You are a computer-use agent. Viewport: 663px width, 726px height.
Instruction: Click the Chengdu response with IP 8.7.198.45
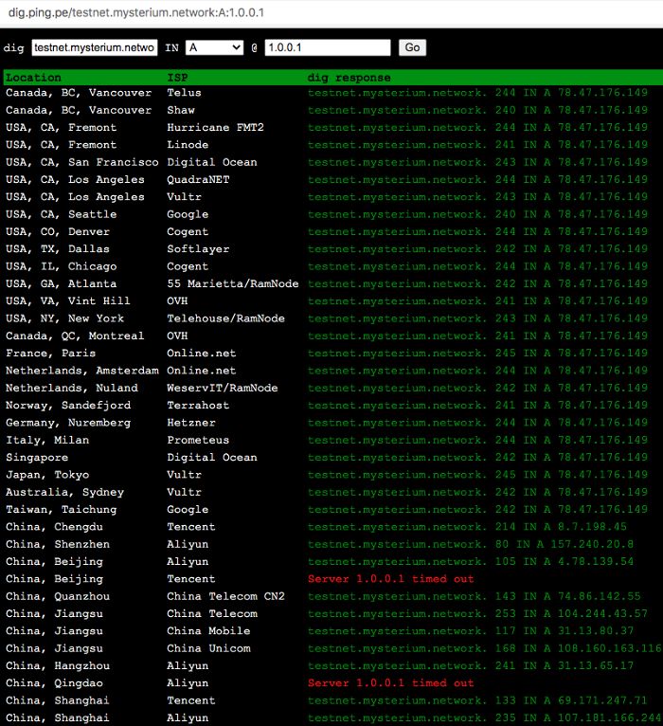(x=467, y=527)
